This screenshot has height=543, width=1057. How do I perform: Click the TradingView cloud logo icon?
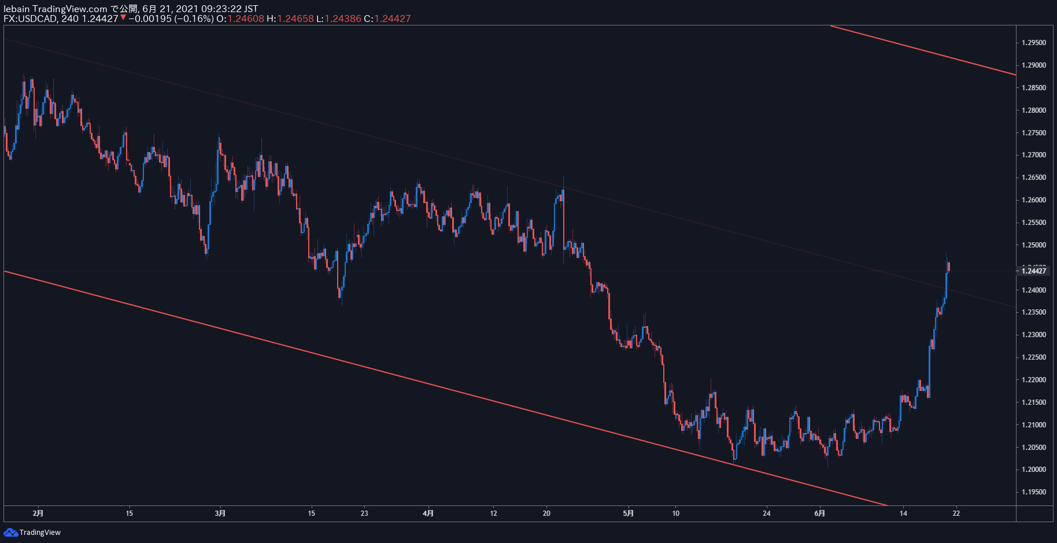[10, 532]
